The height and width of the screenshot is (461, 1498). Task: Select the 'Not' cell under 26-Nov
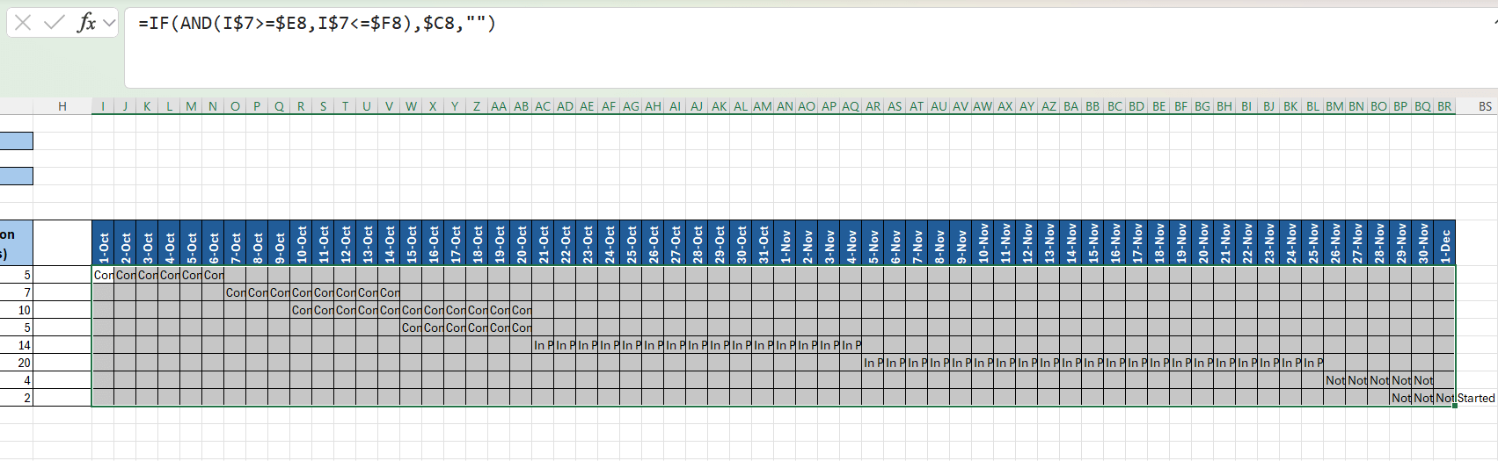tap(1334, 380)
